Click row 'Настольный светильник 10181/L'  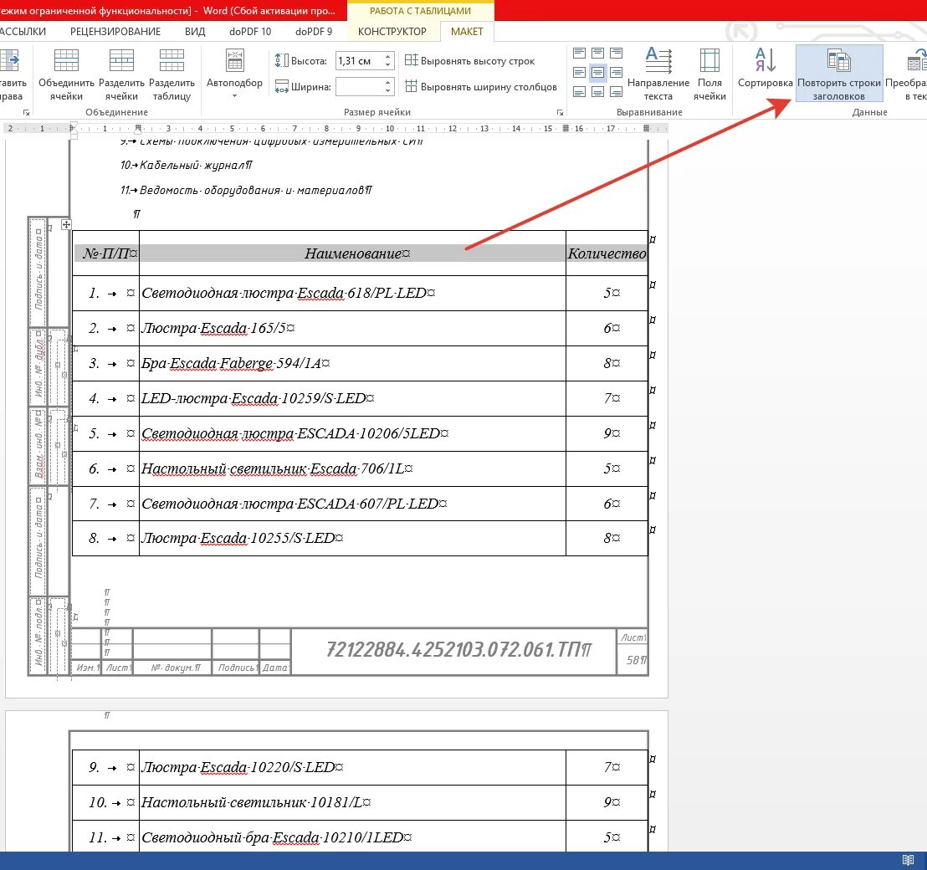click(x=360, y=802)
